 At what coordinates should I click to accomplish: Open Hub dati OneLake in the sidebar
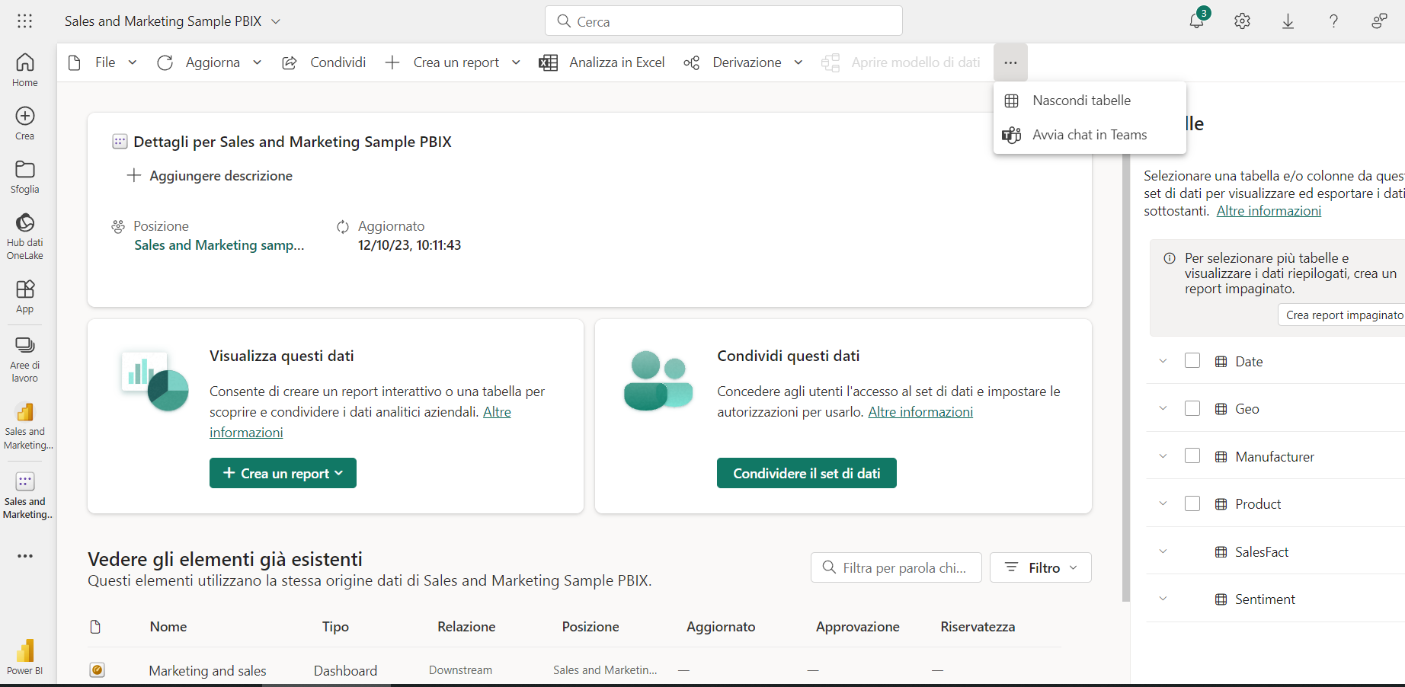point(24,236)
